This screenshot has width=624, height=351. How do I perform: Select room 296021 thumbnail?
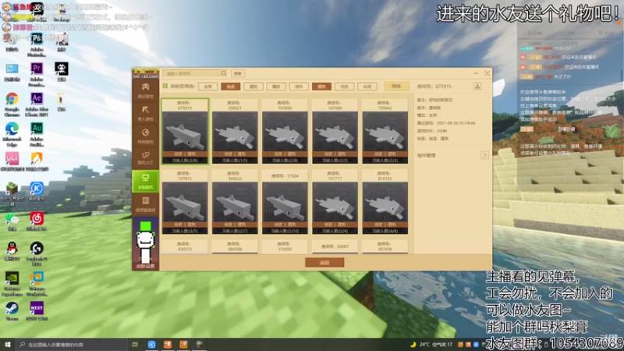coord(235,131)
